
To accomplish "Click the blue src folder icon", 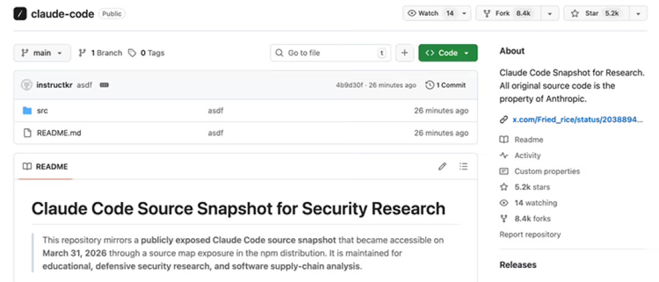I will click(27, 110).
